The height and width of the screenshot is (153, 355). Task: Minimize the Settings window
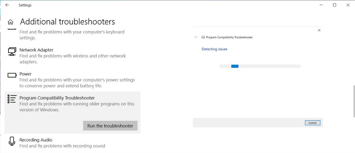[x=321, y=5]
